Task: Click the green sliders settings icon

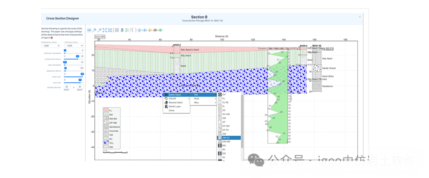Action: pos(127,30)
